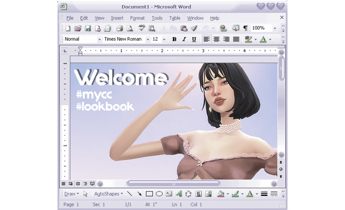Click the Print icon
This screenshot has width=345, height=210.
(x=120, y=28)
